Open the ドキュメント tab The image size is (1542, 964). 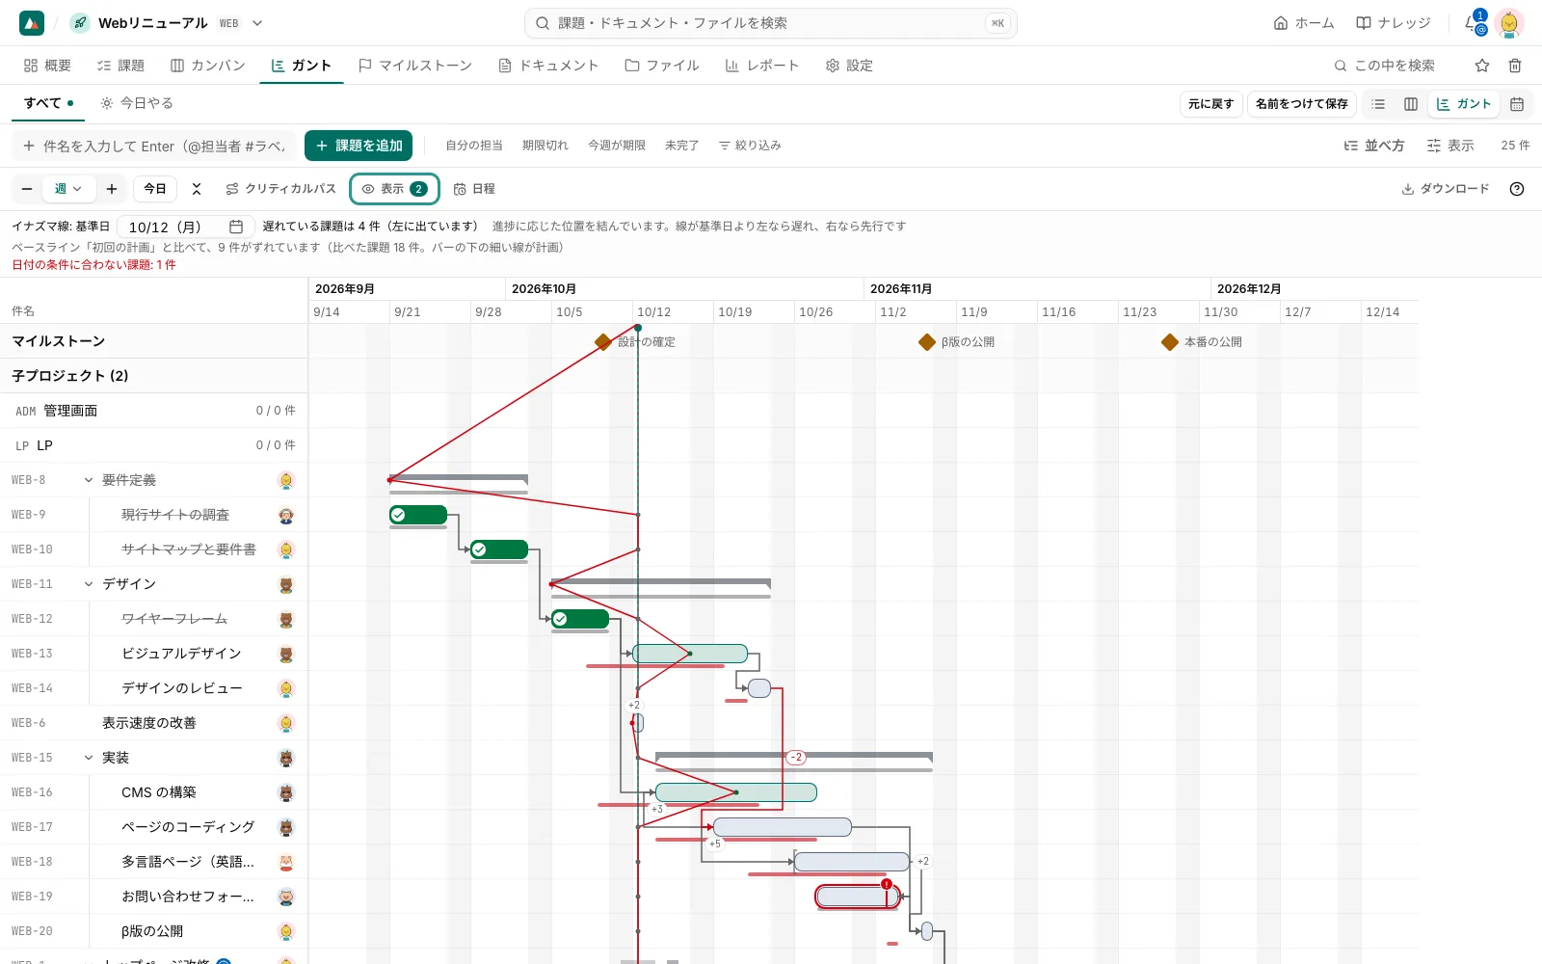[548, 66]
